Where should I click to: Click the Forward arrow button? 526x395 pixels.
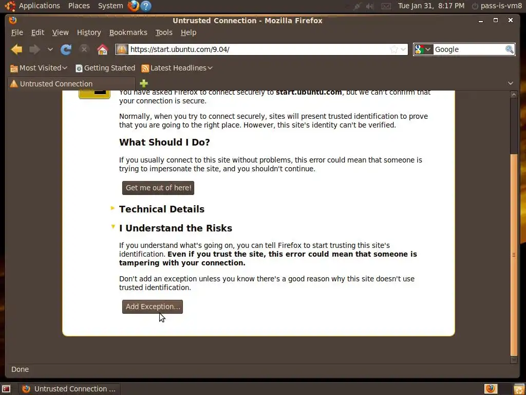point(34,50)
